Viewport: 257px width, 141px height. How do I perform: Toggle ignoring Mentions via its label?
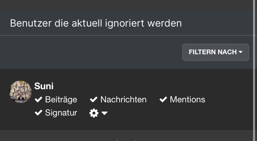tap(187, 100)
